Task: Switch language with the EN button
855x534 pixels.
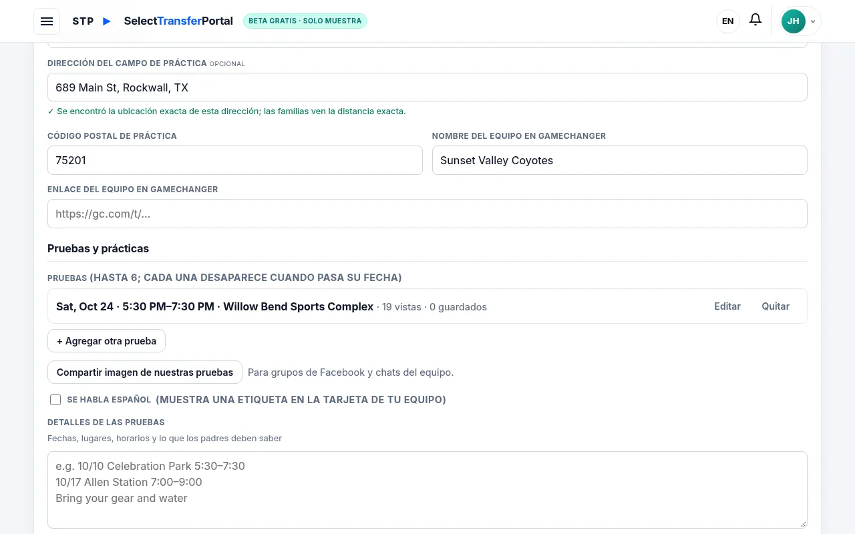Action: 728,21
